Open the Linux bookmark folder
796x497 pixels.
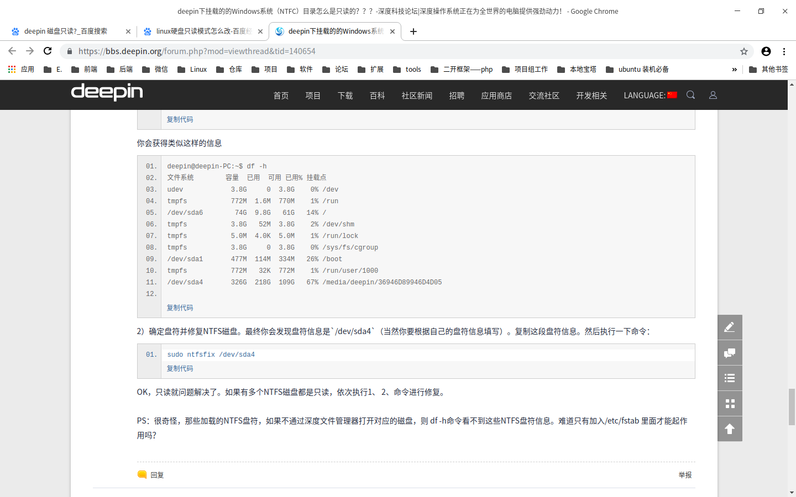192,70
